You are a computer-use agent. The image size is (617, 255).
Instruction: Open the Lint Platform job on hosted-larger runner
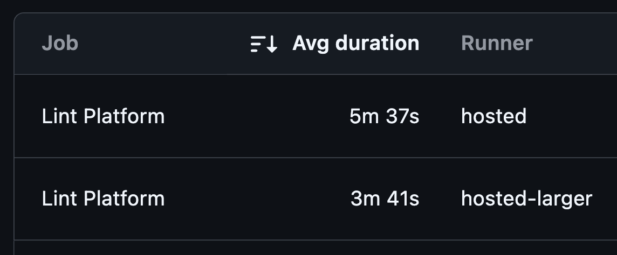point(103,199)
